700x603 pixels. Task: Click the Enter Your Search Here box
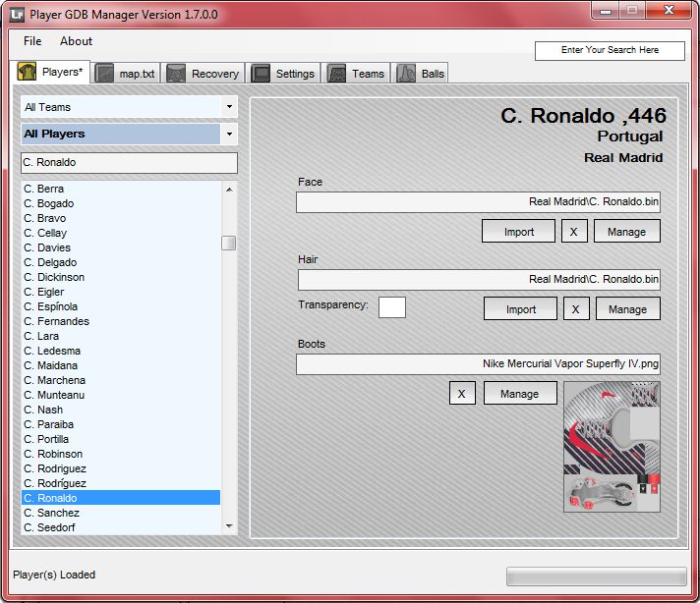pyautogui.click(x=610, y=50)
